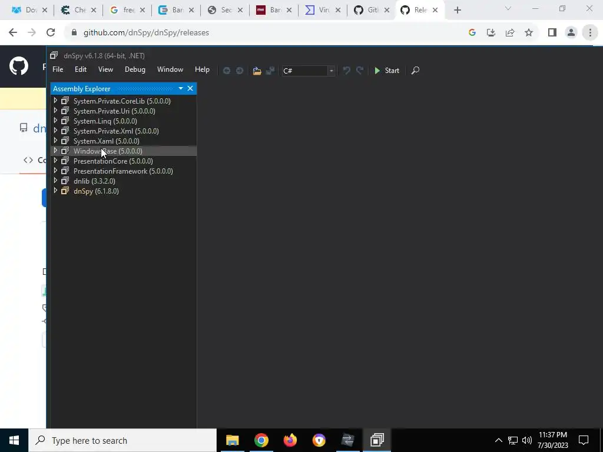This screenshot has width=603, height=452.
Task: Expand the System.Private.Xml node
Action: (55, 131)
